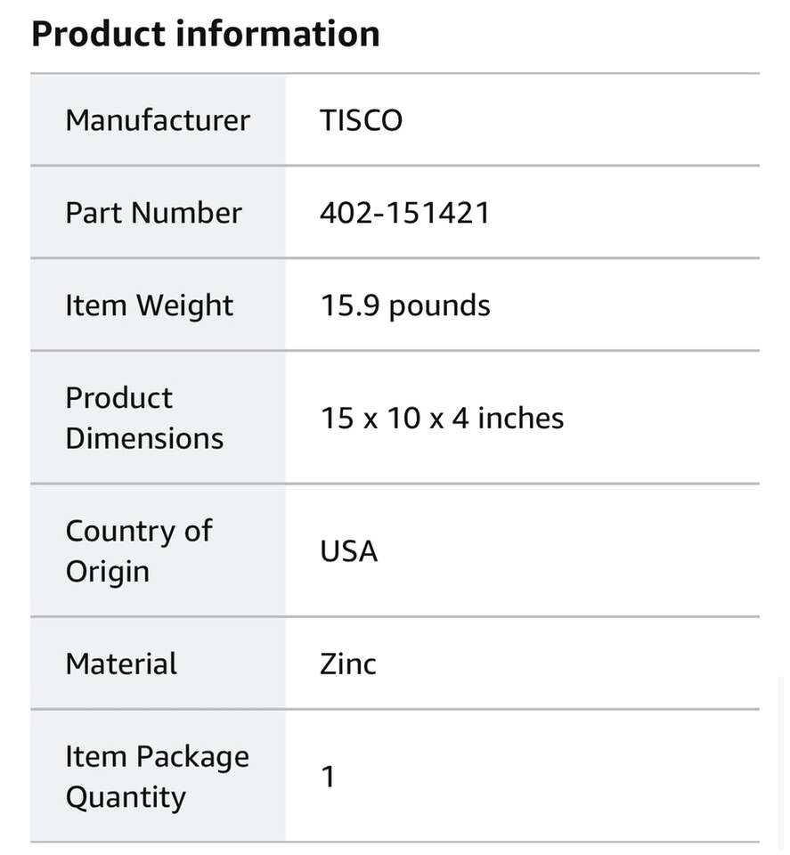Click the 15 x 10 x 4 inches value

click(x=442, y=418)
